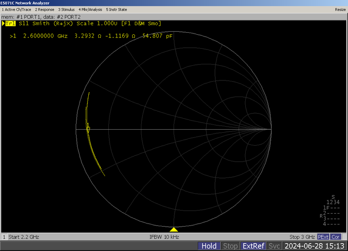348x251 pixels.
Task: Toggle the Hold trigger state
Action: tap(208, 246)
